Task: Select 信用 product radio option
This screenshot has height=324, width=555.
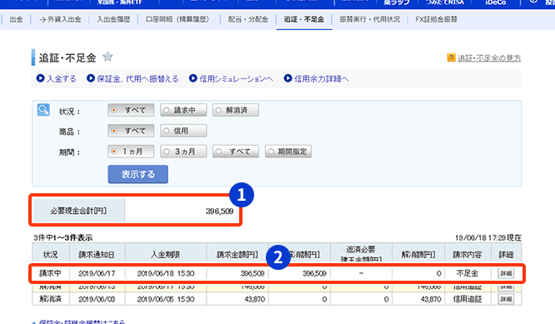Action: point(183,131)
